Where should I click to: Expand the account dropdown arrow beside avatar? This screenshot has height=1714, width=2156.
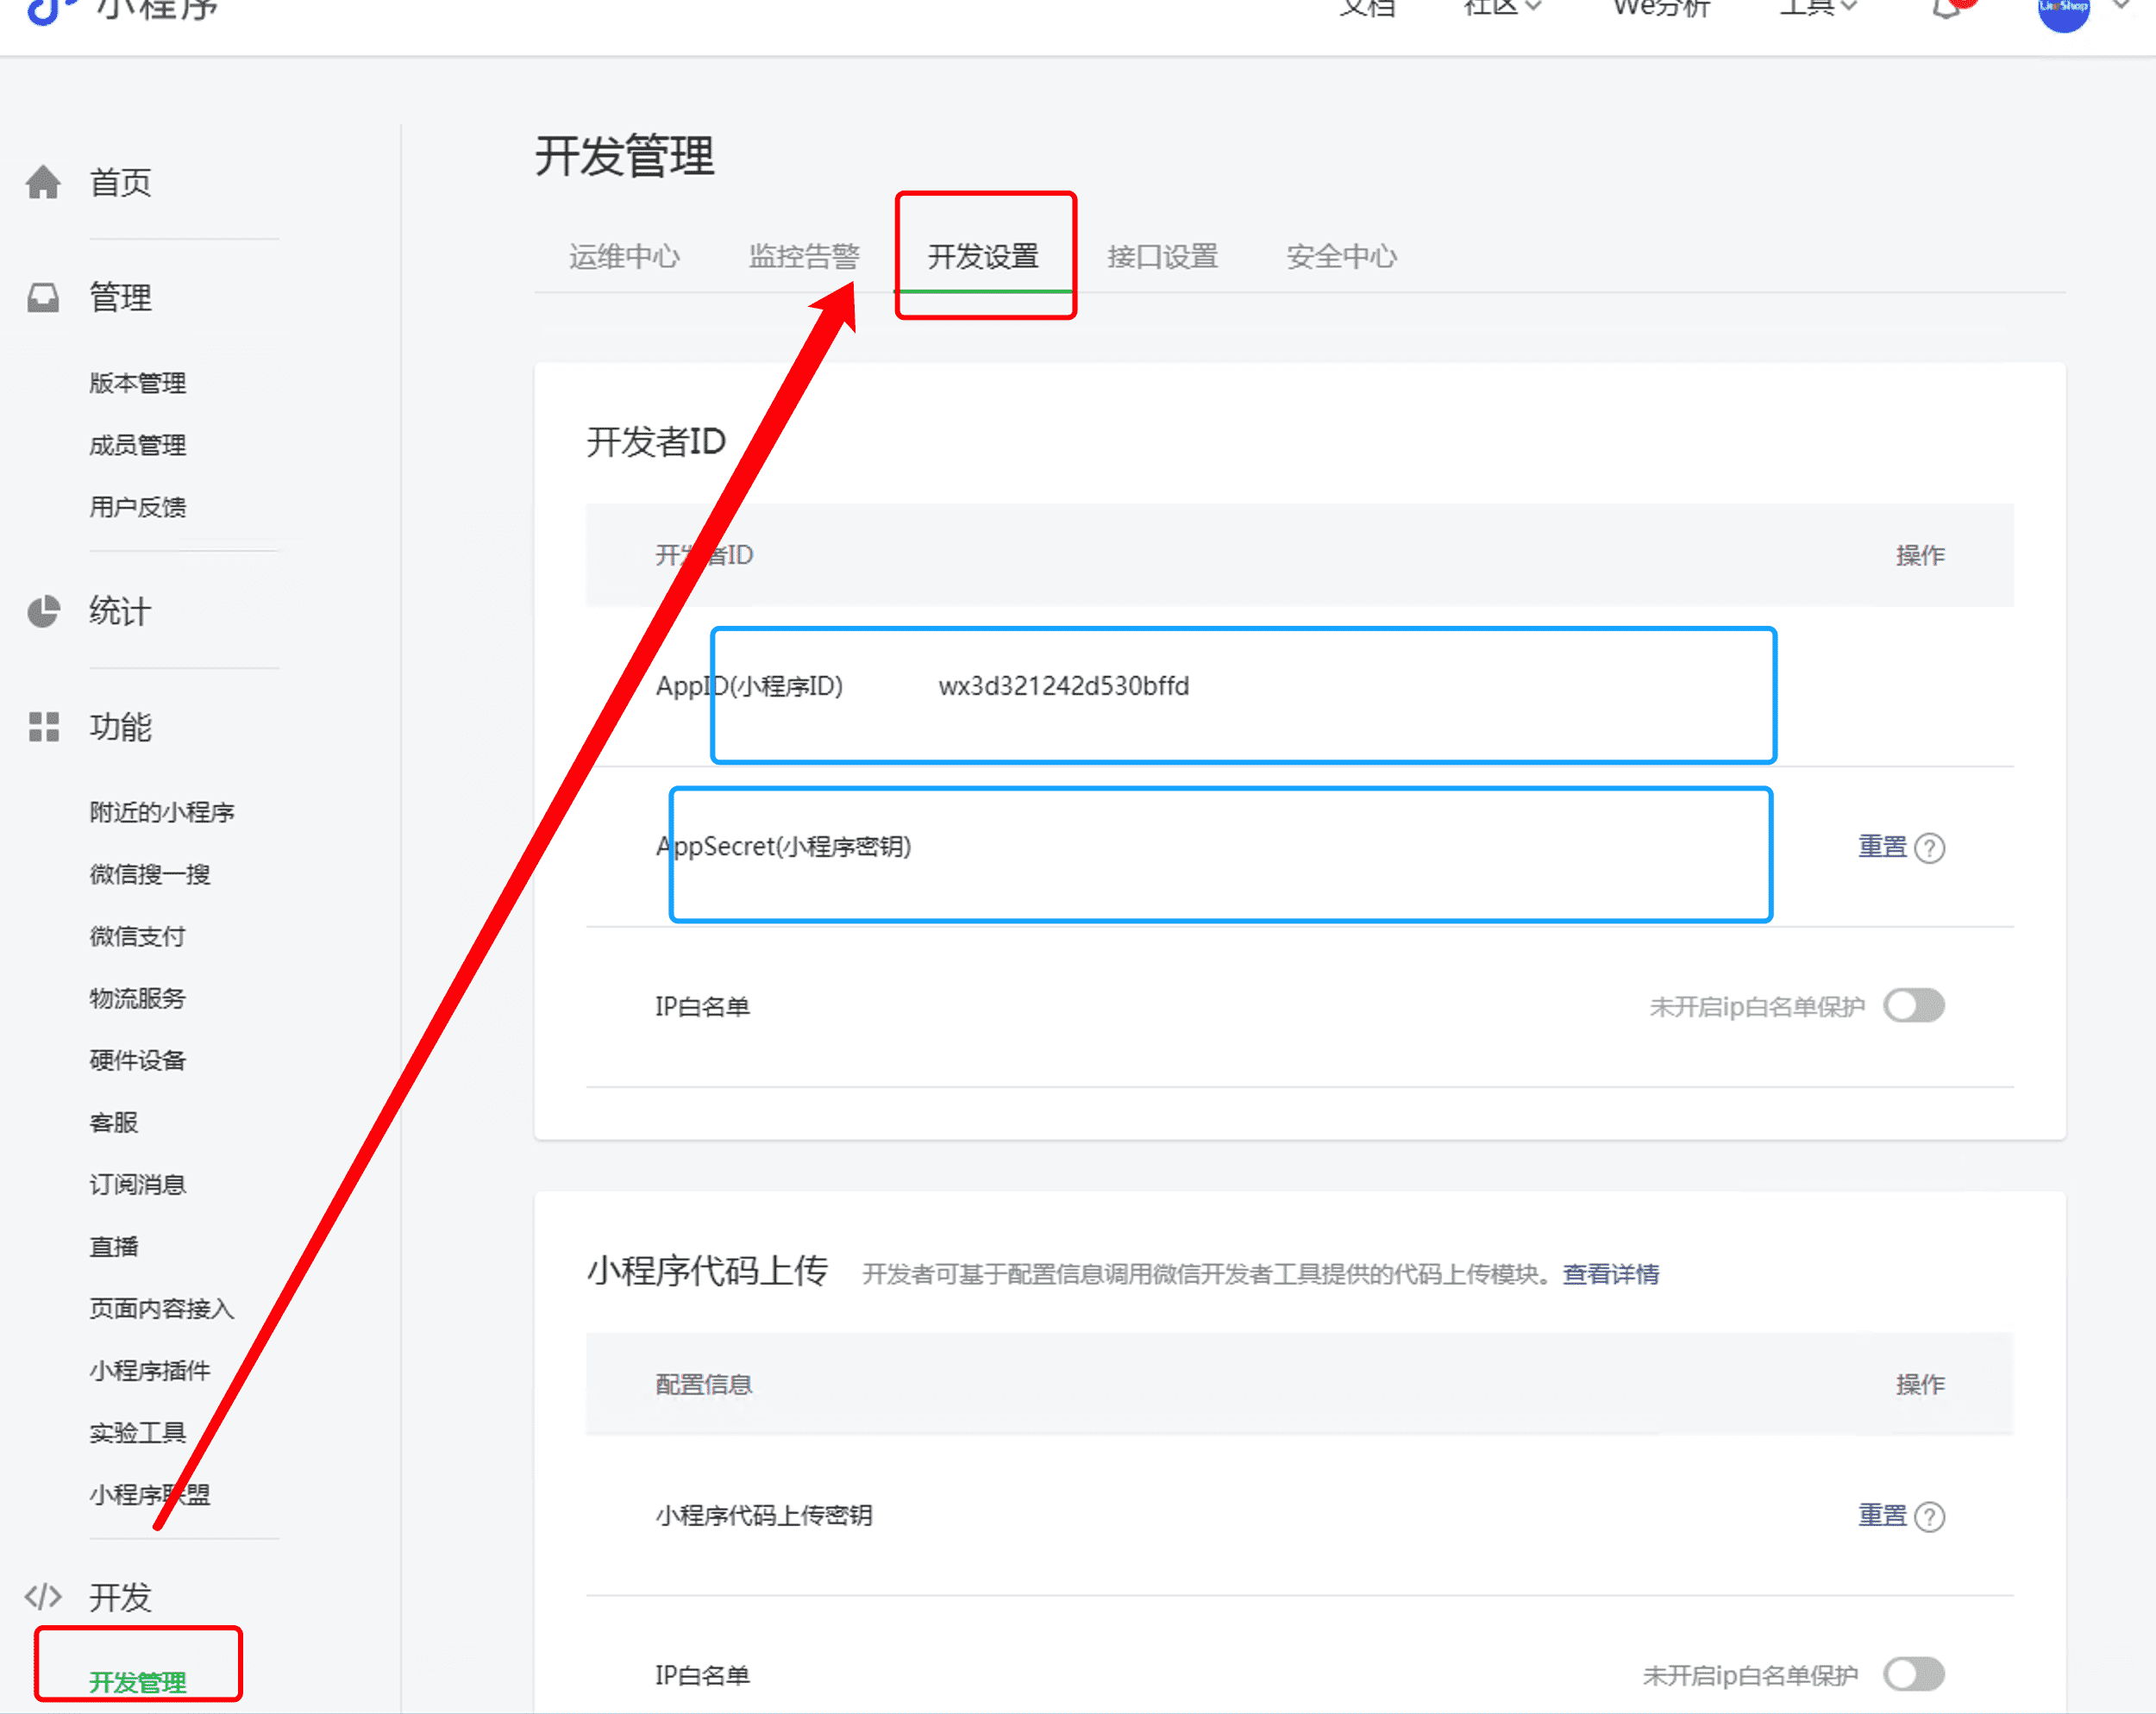[x=2121, y=6]
